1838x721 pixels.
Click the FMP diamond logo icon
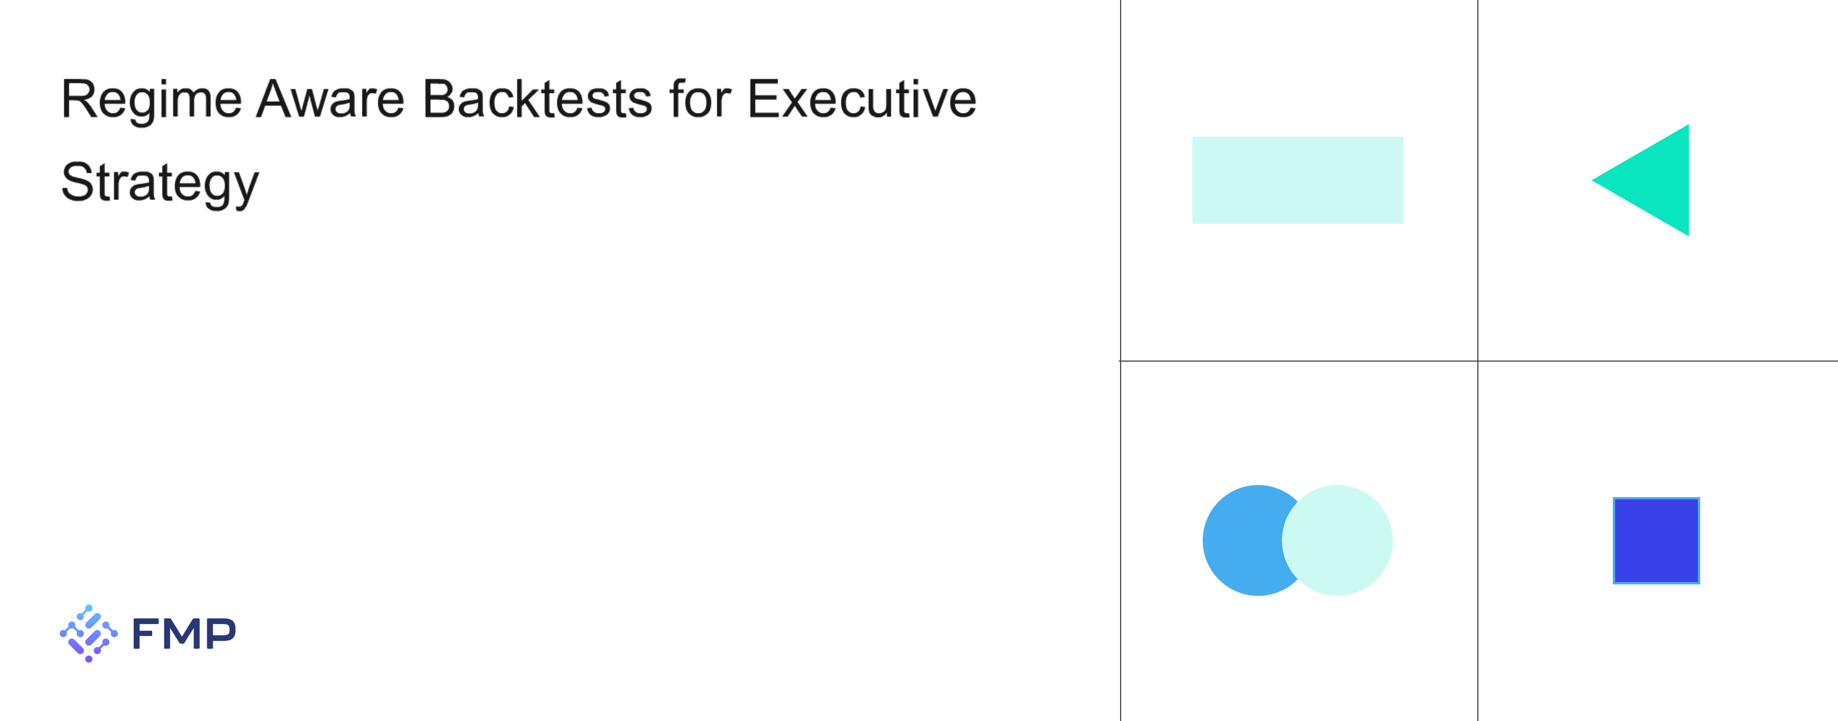[x=88, y=633]
